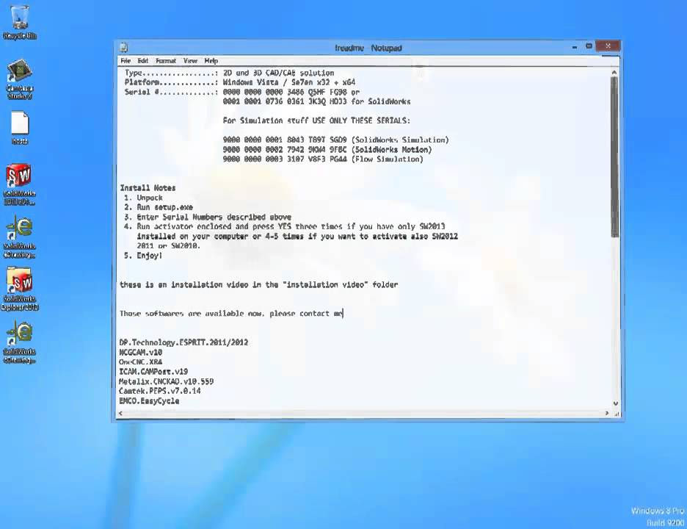Click the line 'Camtek.PEPS.v7.0.14'
The height and width of the screenshot is (529, 687).
160,390
